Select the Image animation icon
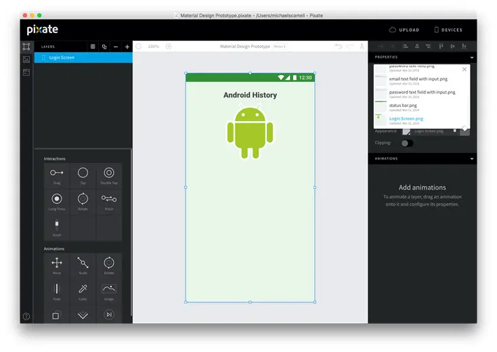This screenshot has width=497, height=352. (x=109, y=288)
